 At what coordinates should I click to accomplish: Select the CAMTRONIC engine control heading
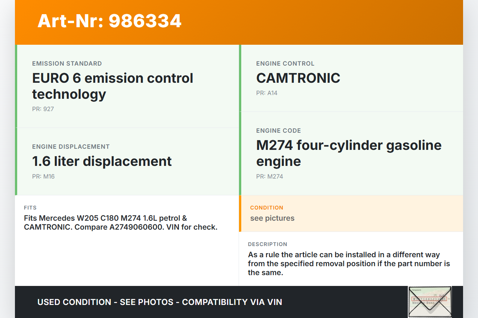coord(298,78)
